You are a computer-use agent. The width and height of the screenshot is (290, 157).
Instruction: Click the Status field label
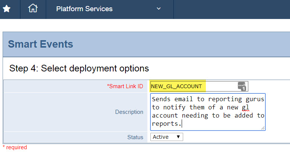click(x=135, y=137)
